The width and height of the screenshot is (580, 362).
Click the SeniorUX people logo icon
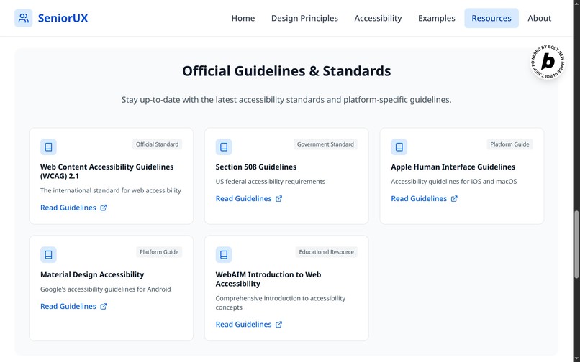click(23, 18)
